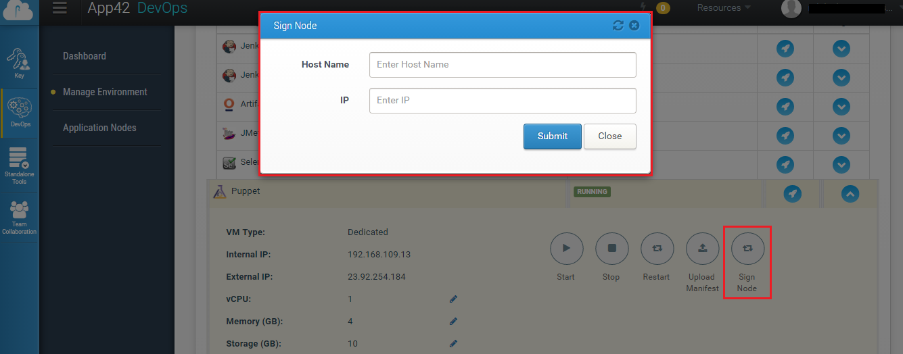Image resolution: width=903 pixels, height=354 pixels.
Task: Start the Puppet VM
Action: 567,248
